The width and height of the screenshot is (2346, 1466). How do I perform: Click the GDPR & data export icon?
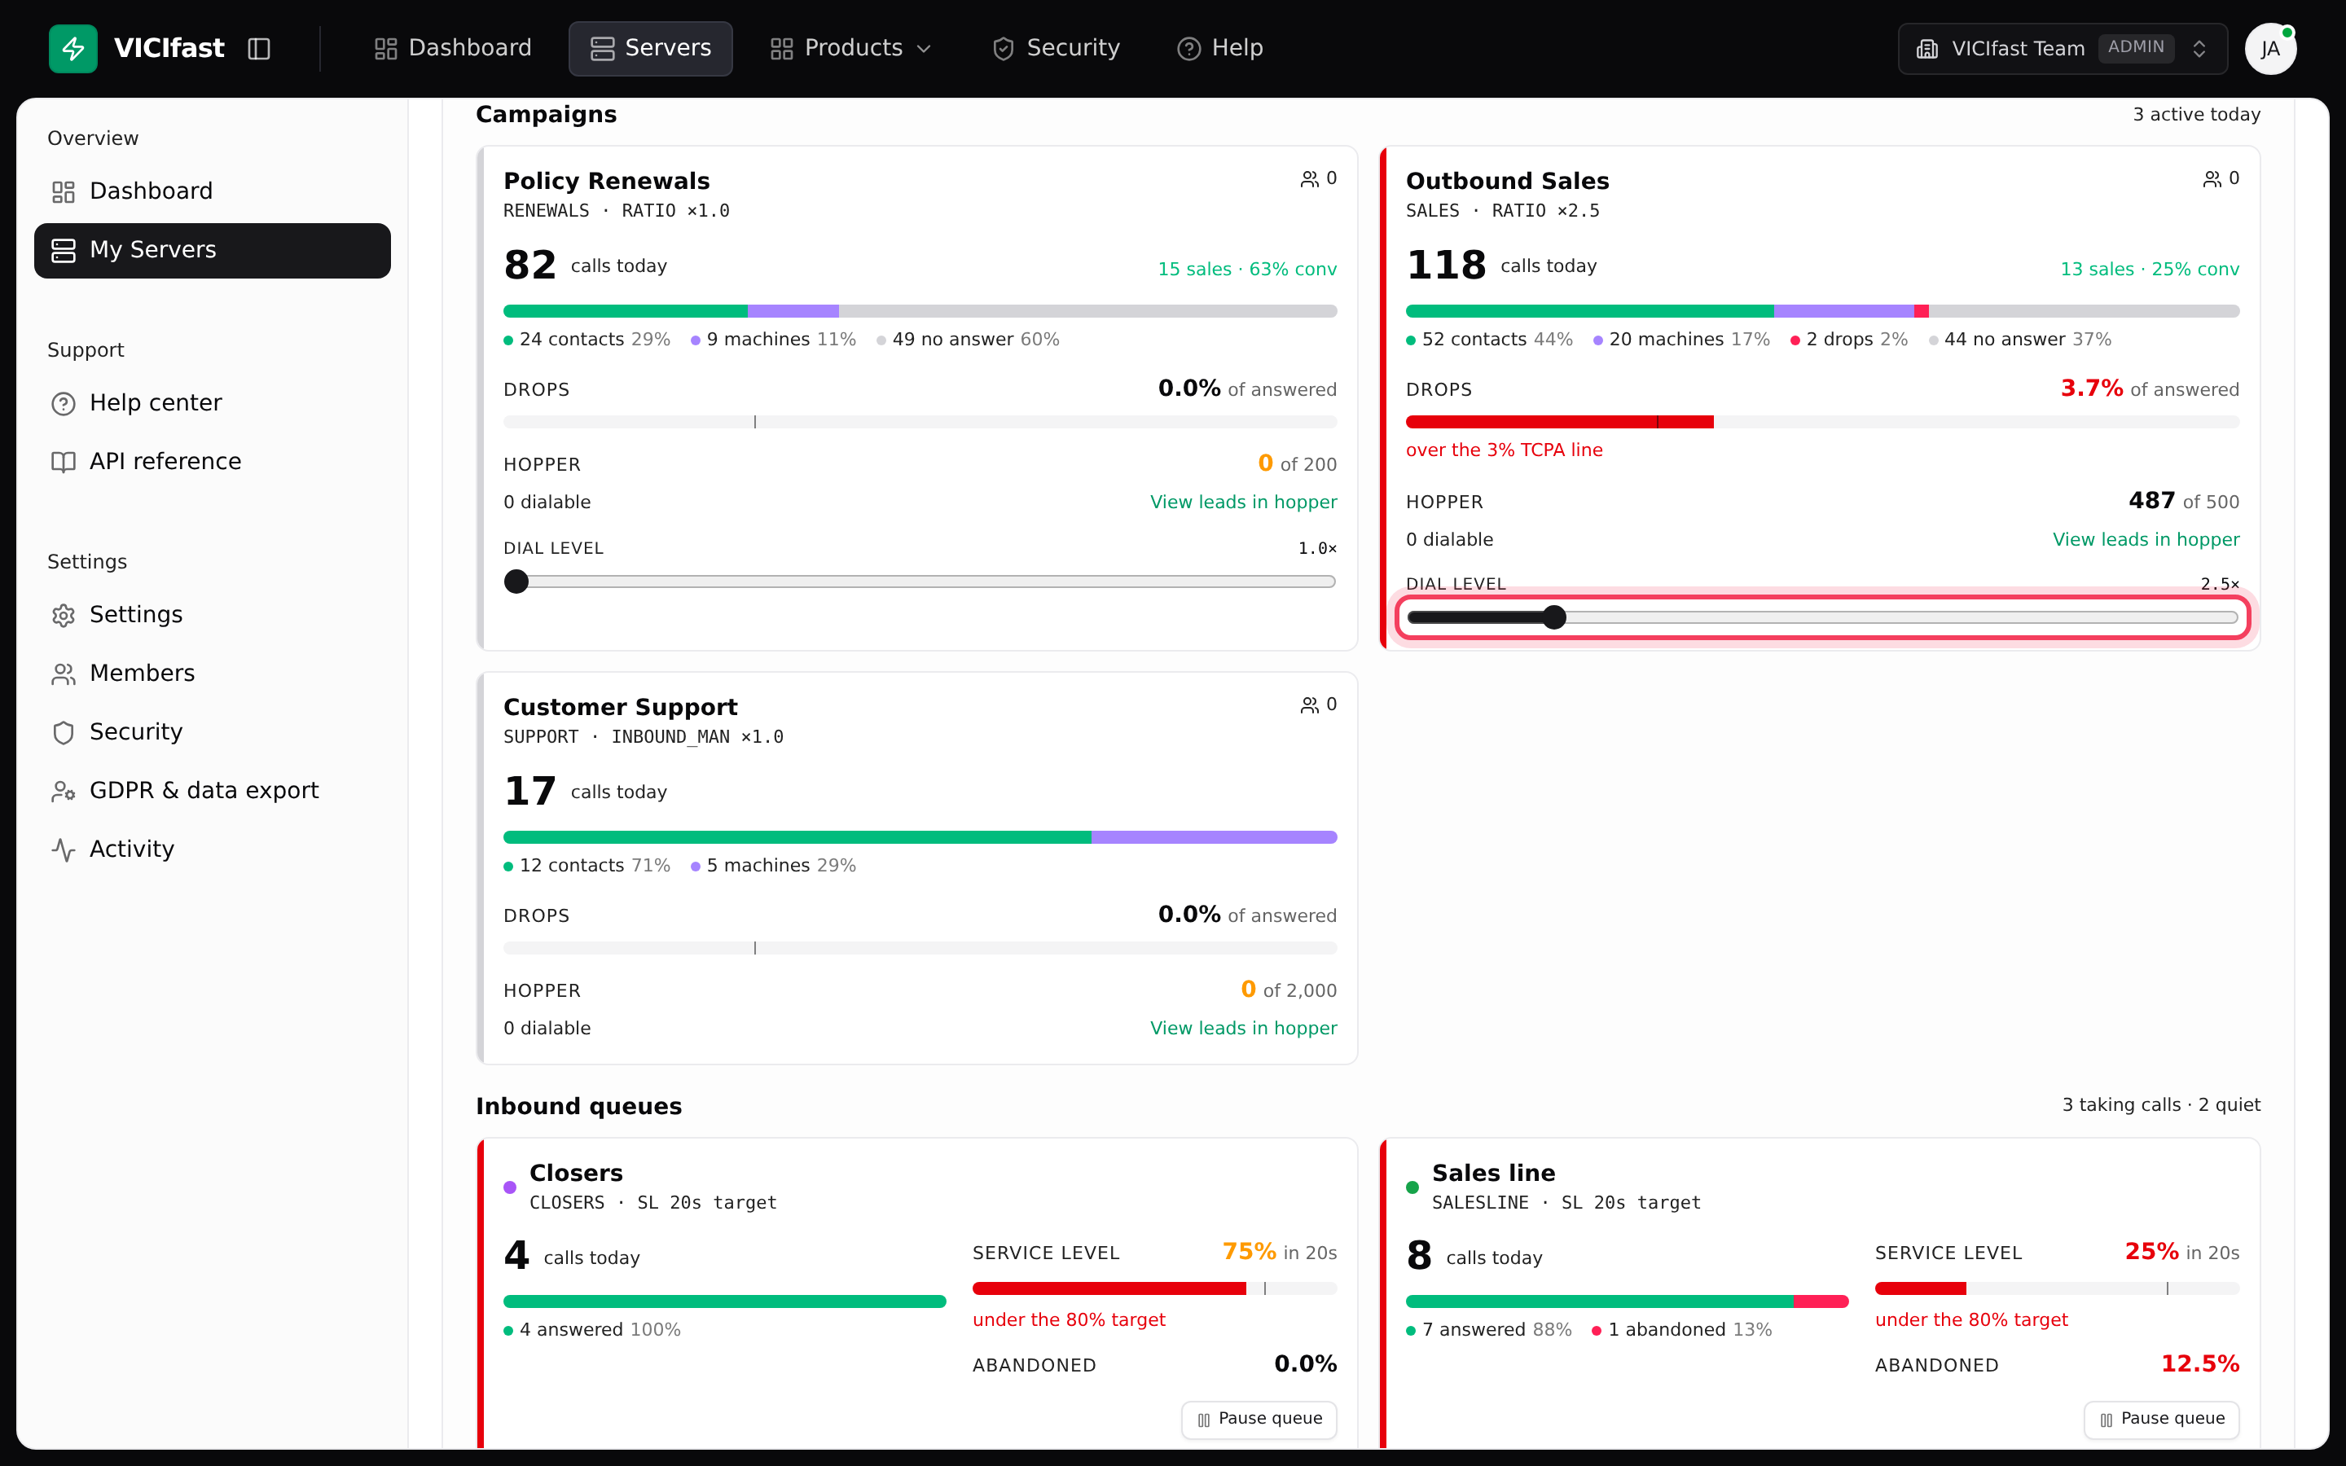(x=63, y=791)
